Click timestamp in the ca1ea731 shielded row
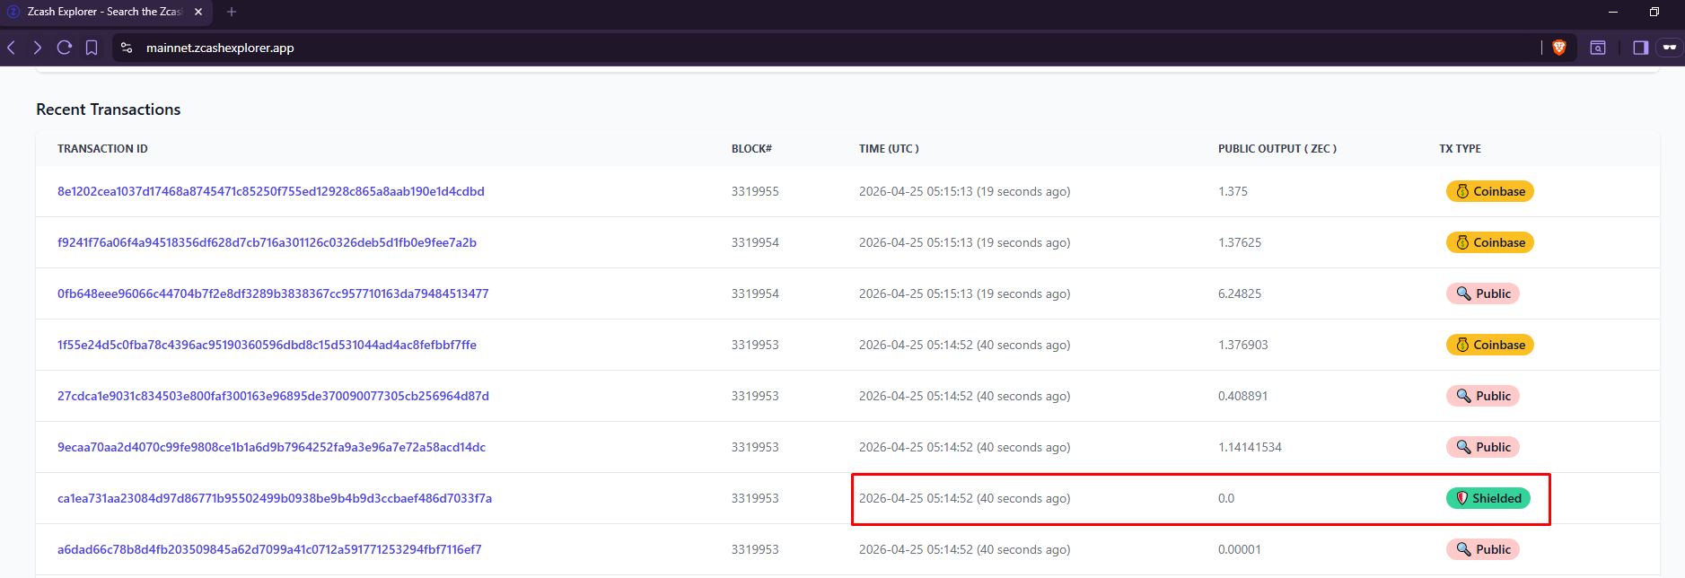This screenshot has height=578, width=1685. pyautogui.click(x=964, y=498)
